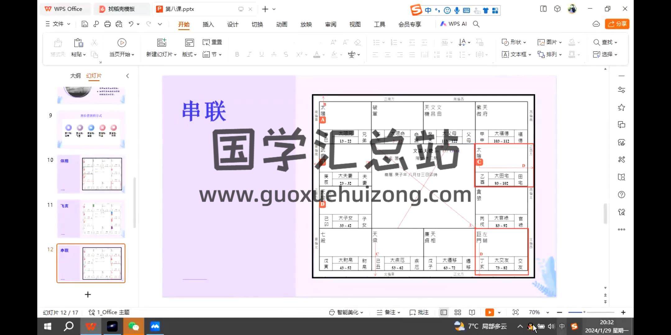This screenshot has width=671, height=335.
Task: Click the save document icon
Action: (x=84, y=24)
